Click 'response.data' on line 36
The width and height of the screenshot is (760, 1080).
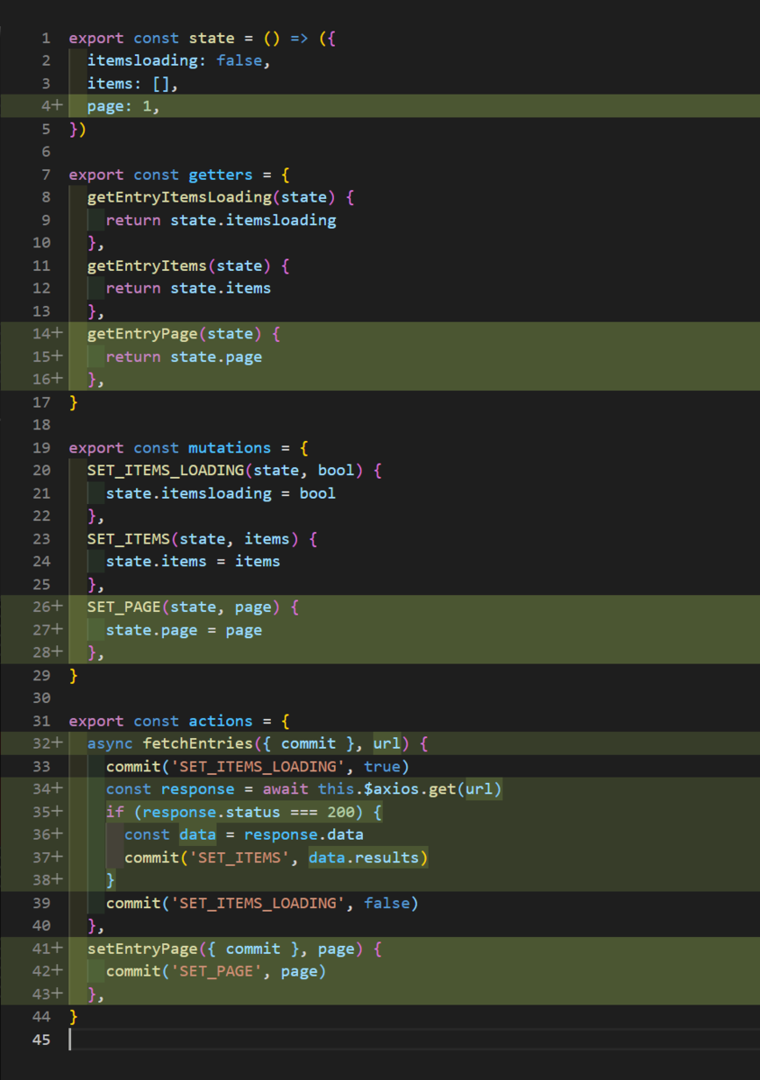click(303, 835)
